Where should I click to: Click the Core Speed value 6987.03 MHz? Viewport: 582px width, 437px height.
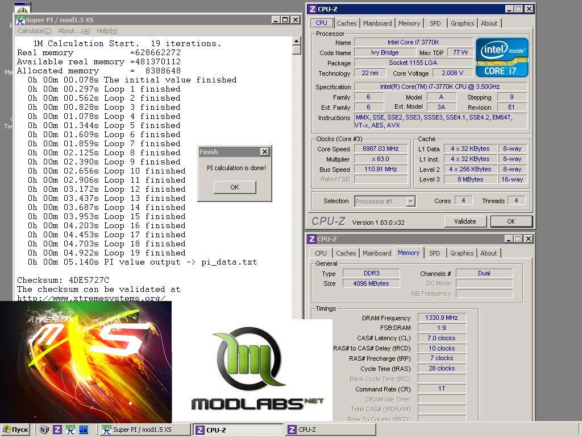[x=381, y=149]
